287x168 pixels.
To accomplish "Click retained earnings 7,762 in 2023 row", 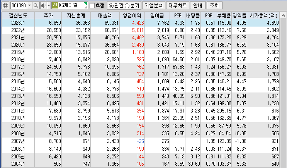I will point(163,23).
